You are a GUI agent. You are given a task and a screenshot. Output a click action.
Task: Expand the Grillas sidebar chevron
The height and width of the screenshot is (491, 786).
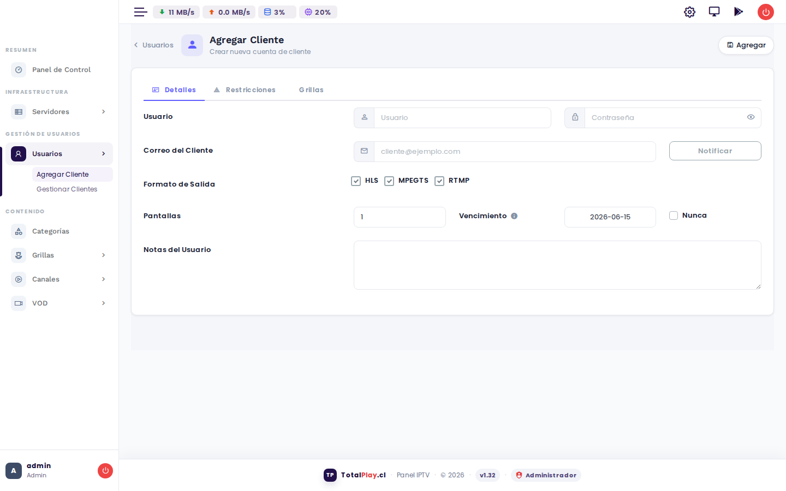tap(104, 255)
